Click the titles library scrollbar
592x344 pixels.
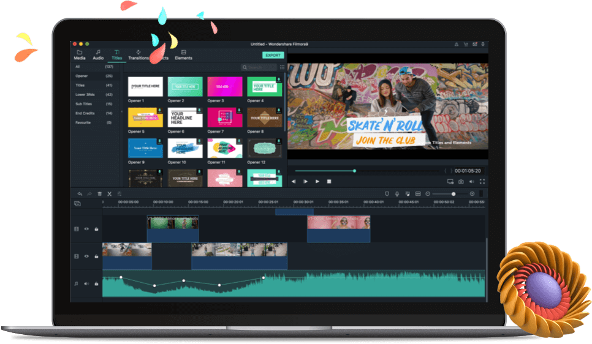point(284,102)
